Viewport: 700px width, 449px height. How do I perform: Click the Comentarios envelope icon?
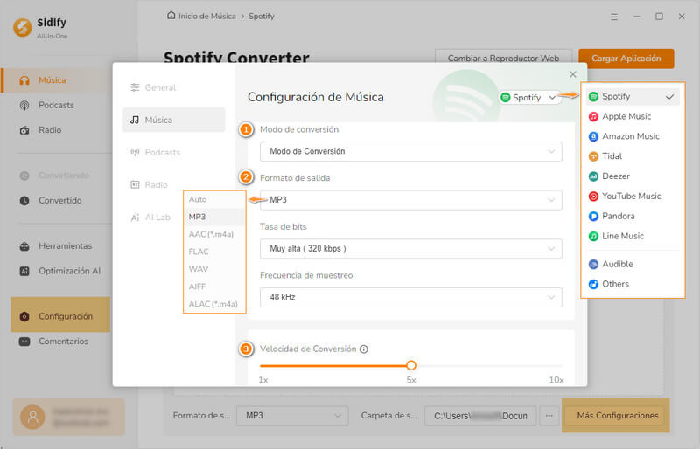click(x=24, y=342)
